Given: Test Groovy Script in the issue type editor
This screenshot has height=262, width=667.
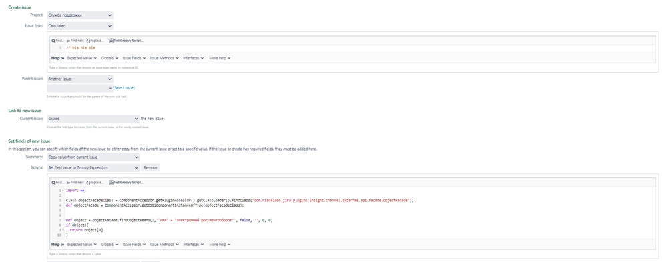Looking at the screenshot, I should [x=126, y=41].
